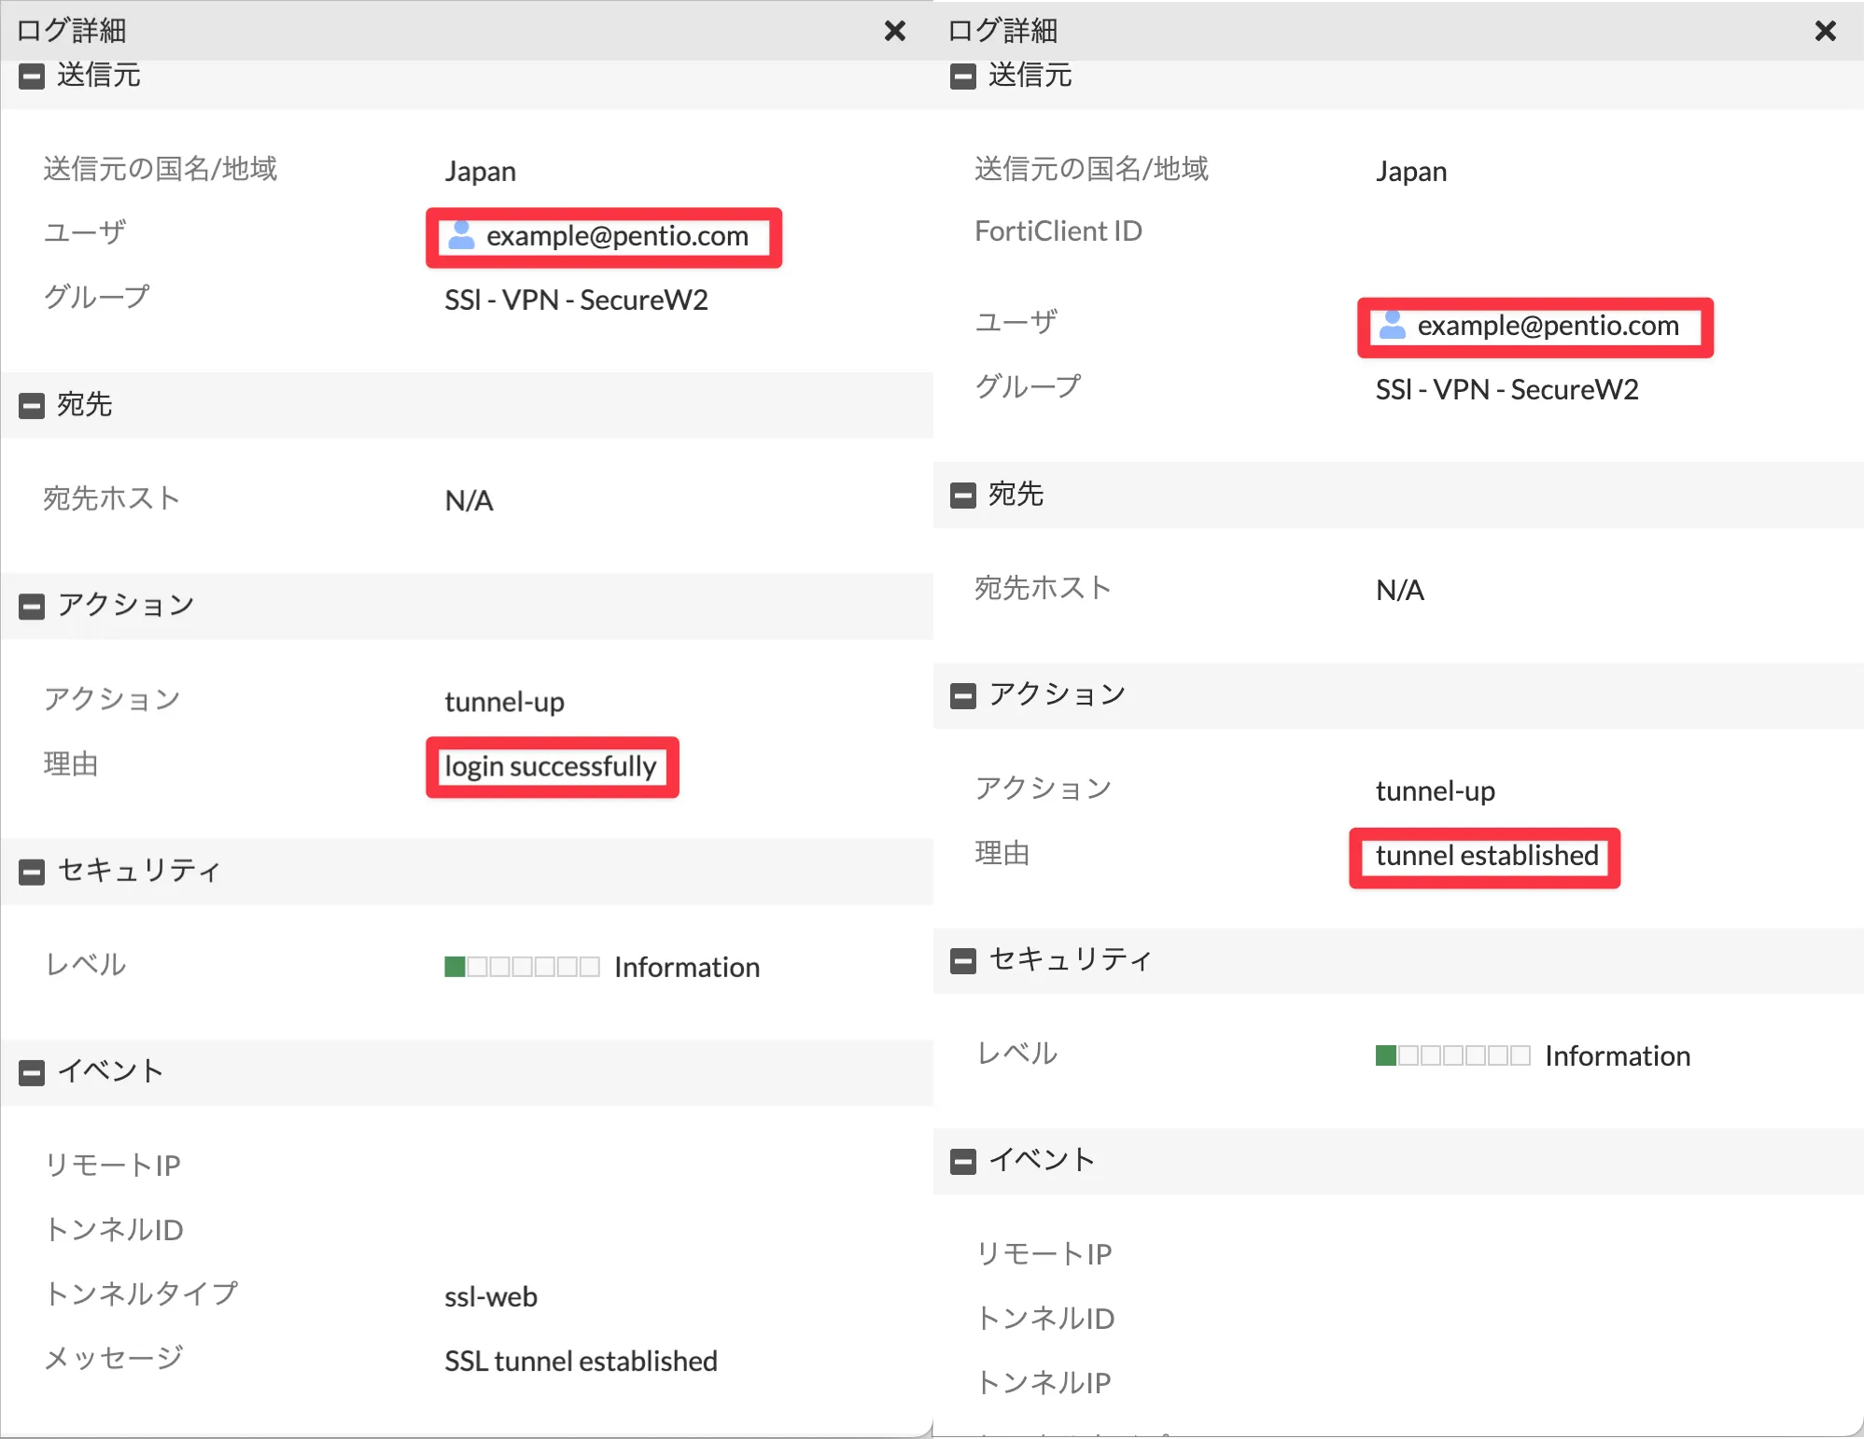Collapse イベント section in right panel
The width and height of the screenshot is (1864, 1439).
(962, 1162)
